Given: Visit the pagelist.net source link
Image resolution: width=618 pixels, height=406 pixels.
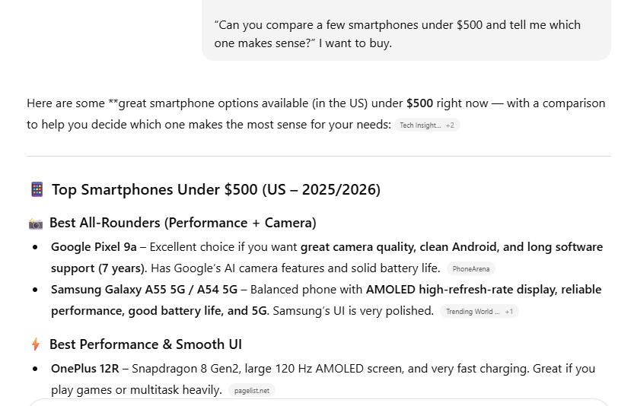Looking at the screenshot, I should click(x=251, y=390).
